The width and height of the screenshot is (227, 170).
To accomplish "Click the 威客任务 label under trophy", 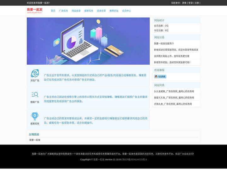I will click(35, 124).
